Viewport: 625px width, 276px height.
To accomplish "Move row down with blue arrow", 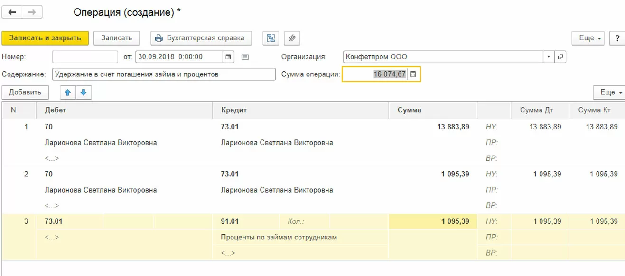I will click(x=84, y=92).
